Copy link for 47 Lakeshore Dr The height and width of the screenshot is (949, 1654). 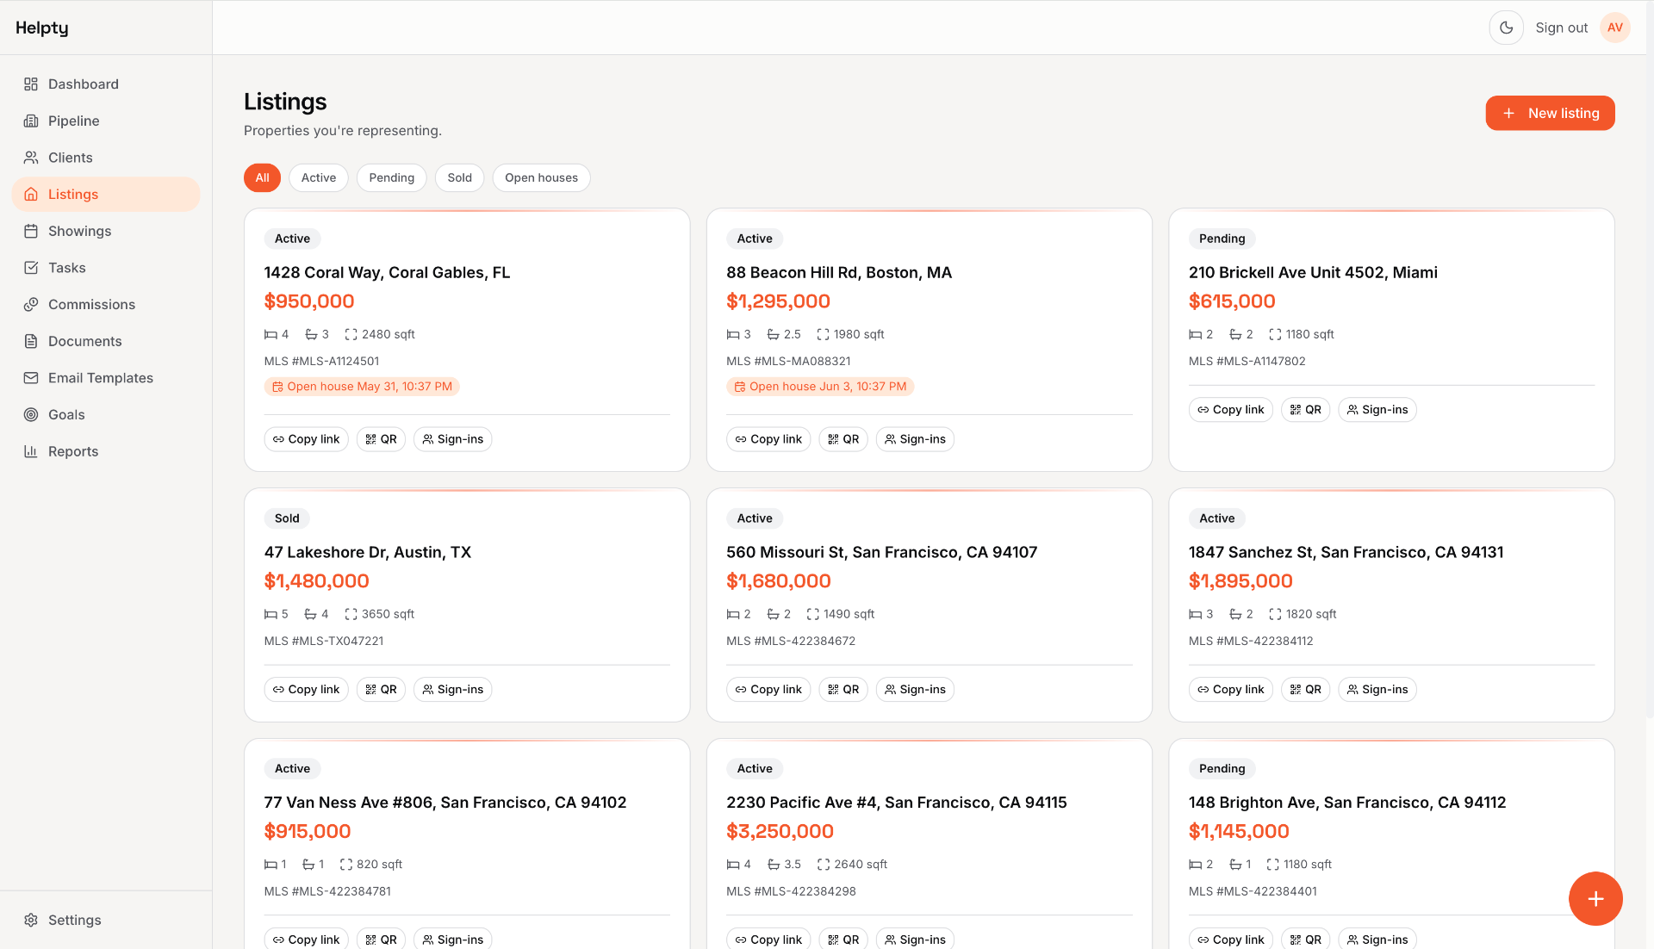pos(306,690)
